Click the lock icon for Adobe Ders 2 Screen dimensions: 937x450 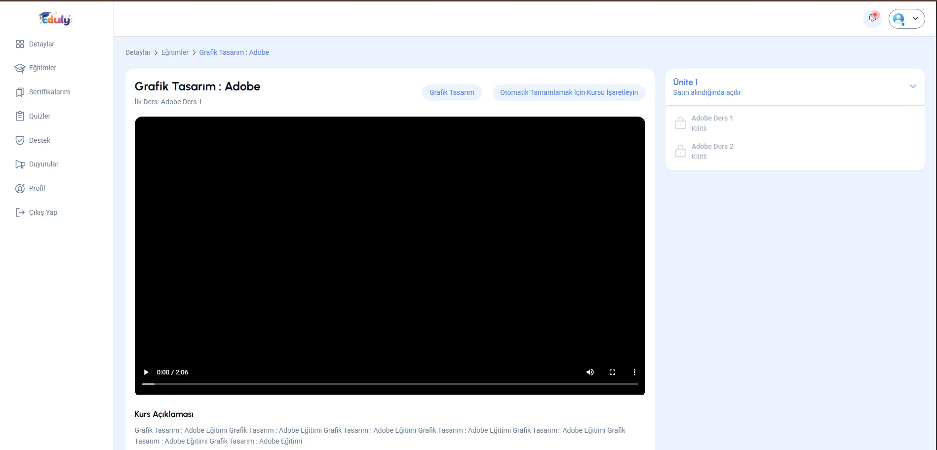[681, 151]
